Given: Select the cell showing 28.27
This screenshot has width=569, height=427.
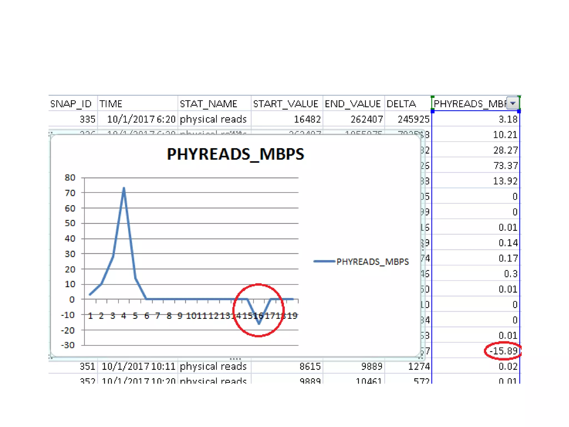Looking at the screenshot, I should [x=505, y=150].
